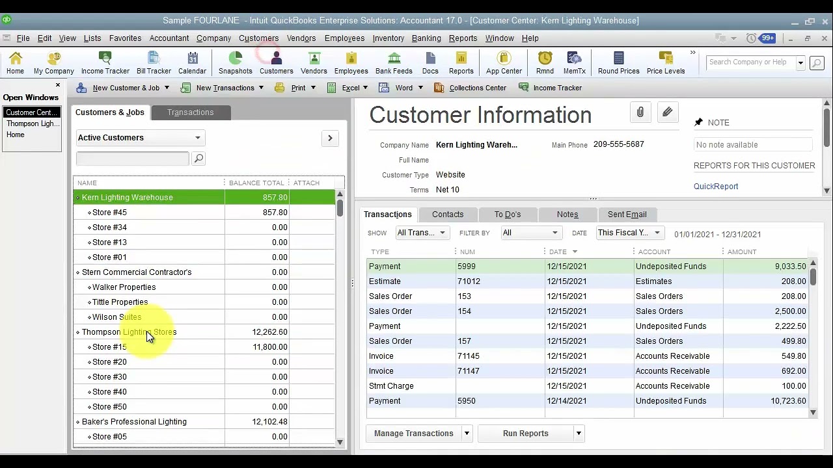The height and width of the screenshot is (468, 833).
Task: Click the pencil edit customer icon
Action: pos(667,112)
